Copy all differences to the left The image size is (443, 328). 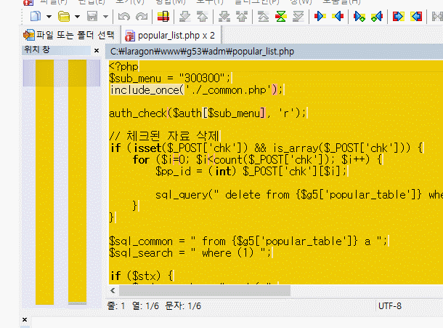(x=416, y=17)
